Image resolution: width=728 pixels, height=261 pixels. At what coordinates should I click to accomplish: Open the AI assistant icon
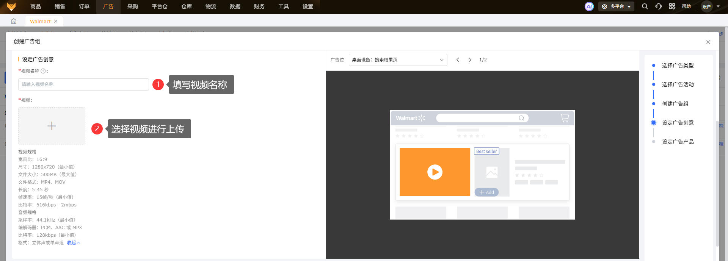pyautogui.click(x=589, y=6)
